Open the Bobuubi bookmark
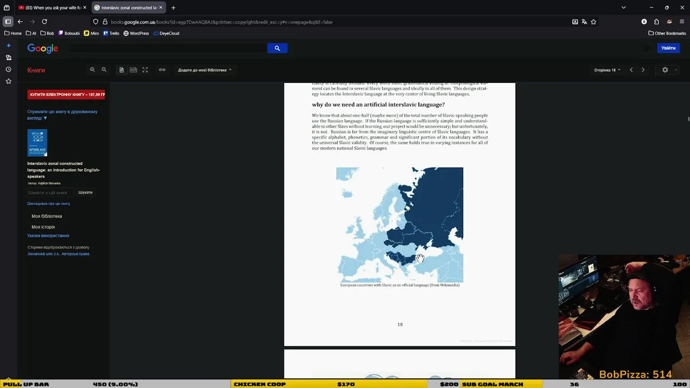Viewport: 690px width, 388px height. pyautogui.click(x=69, y=33)
